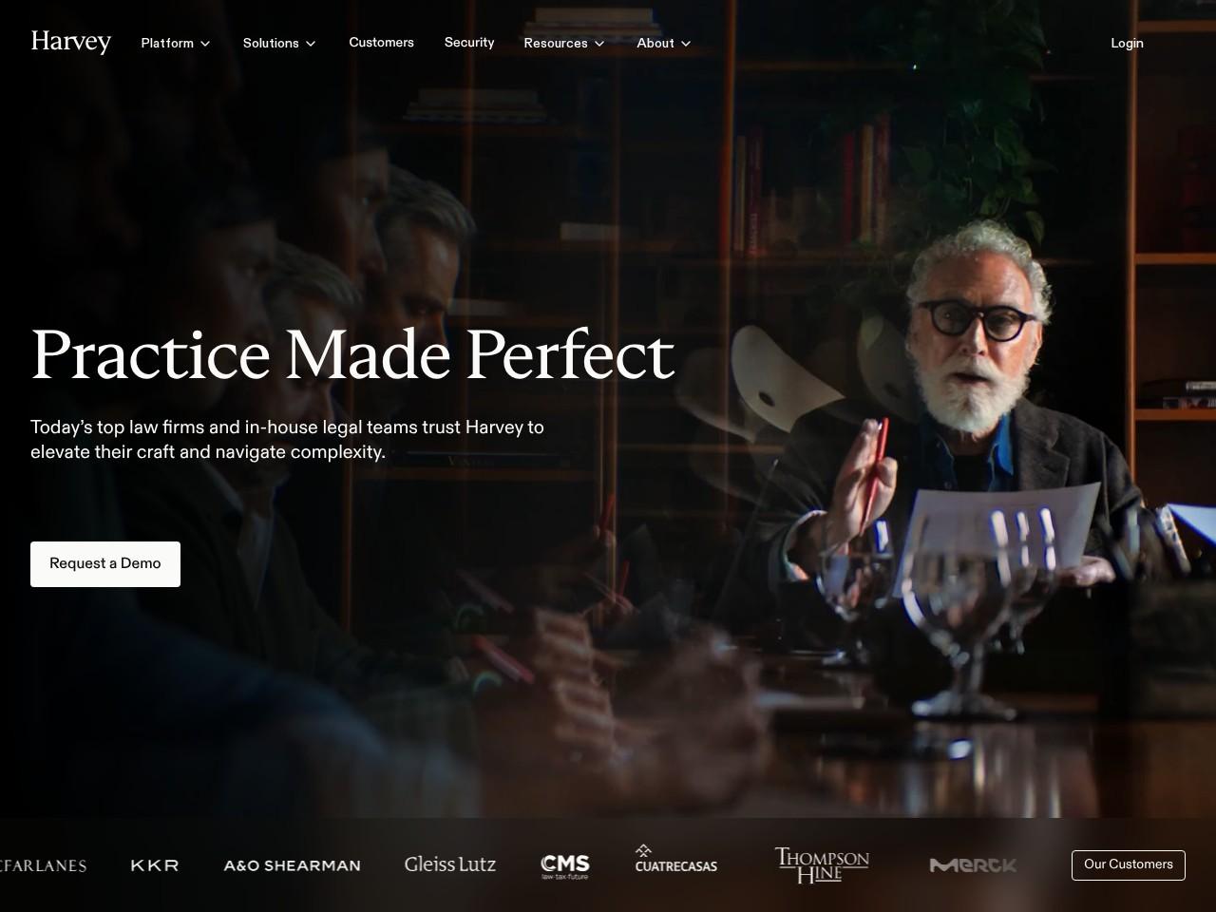Click the Macfarlanes logo at the carousel edge

tap(43, 865)
